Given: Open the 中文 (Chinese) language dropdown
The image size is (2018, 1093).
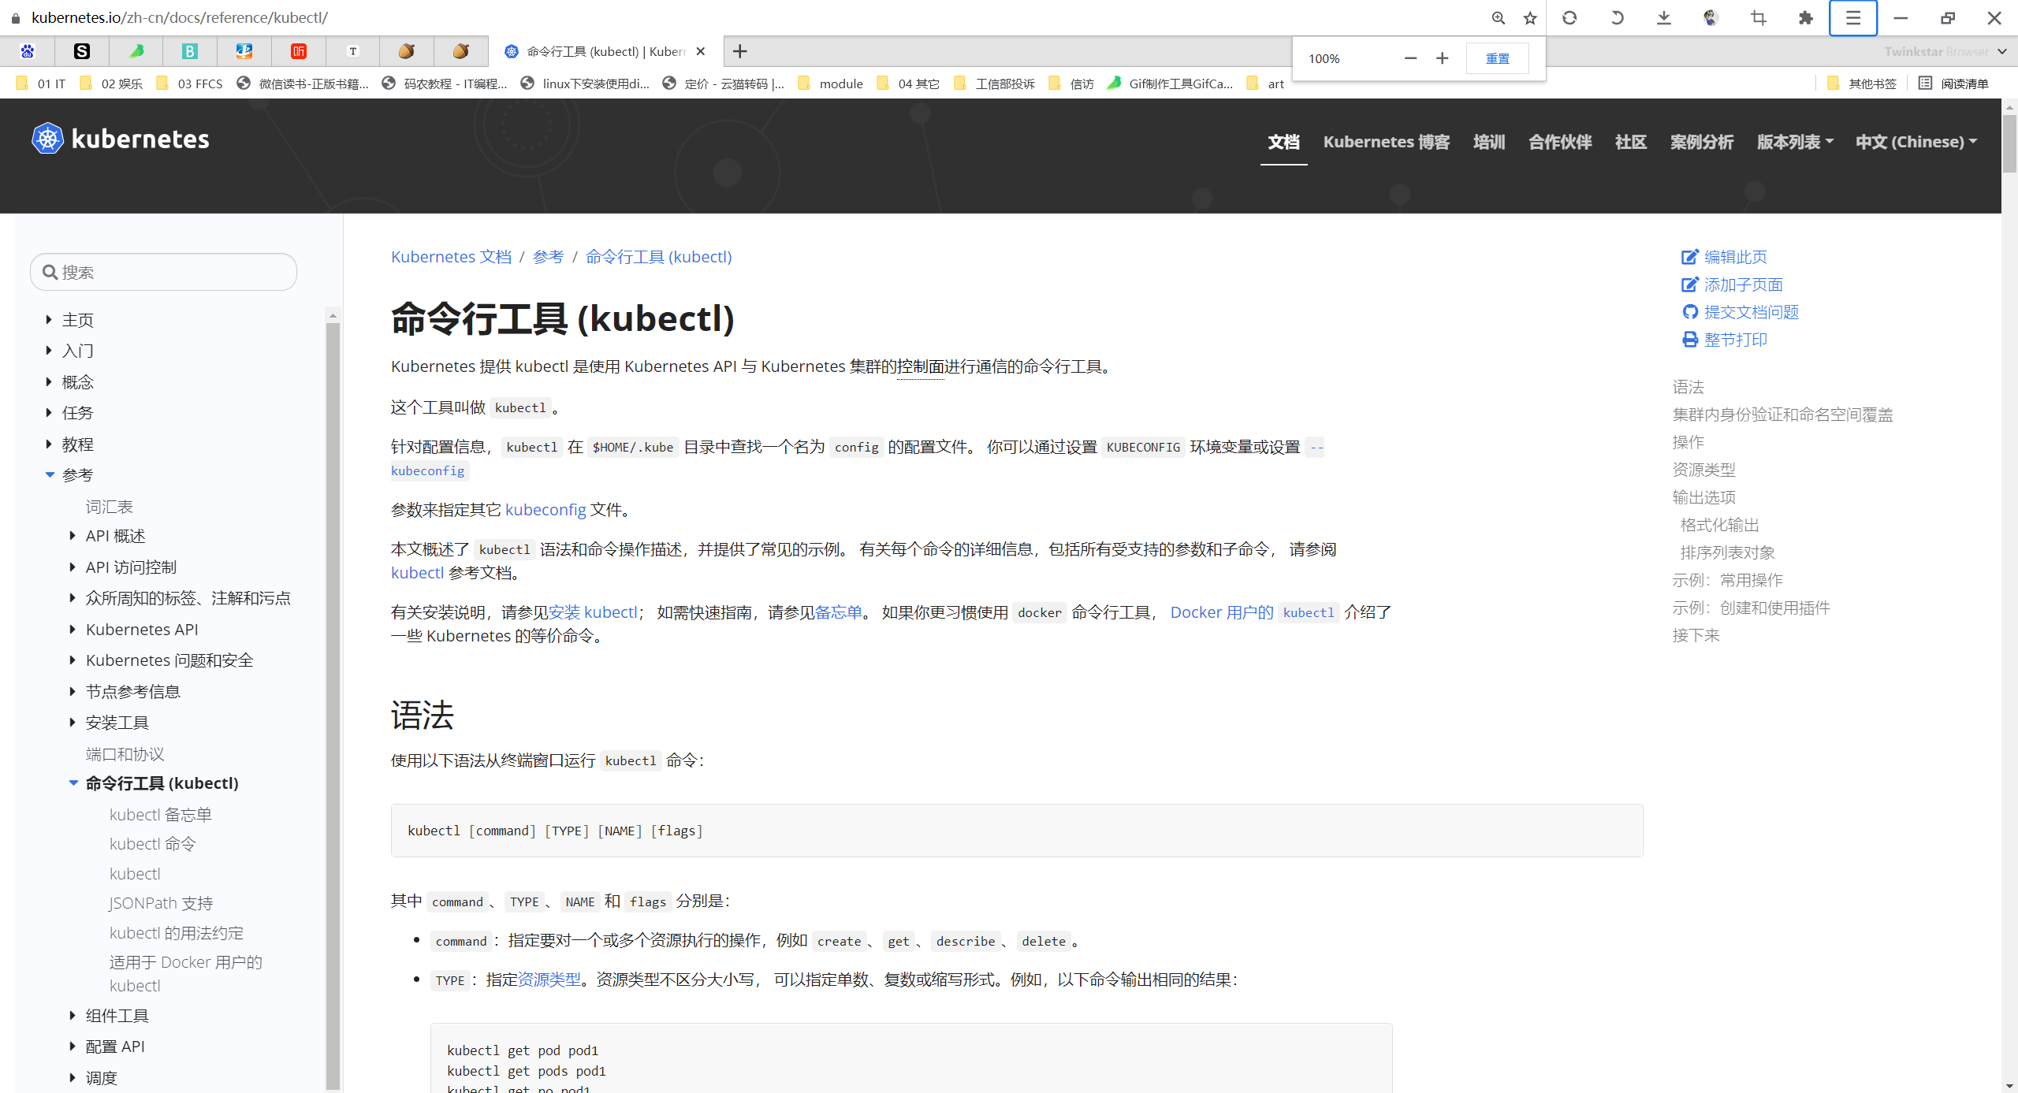Looking at the screenshot, I should click(1916, 142).
